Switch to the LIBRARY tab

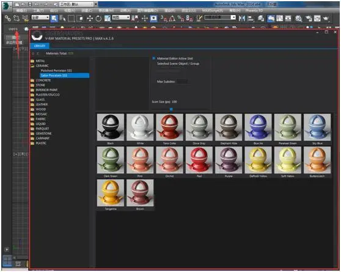[x=40, y=46]
